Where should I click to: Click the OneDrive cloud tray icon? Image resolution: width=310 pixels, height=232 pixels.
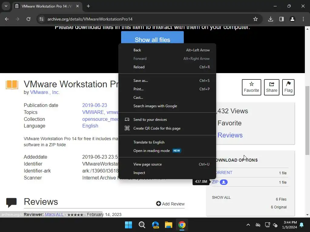[x=258, y=225]
